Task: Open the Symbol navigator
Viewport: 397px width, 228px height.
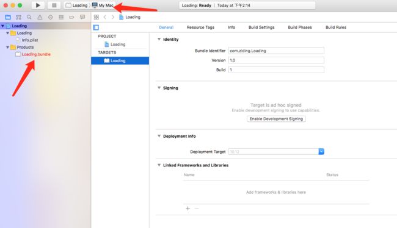Action: coord(18,17)
